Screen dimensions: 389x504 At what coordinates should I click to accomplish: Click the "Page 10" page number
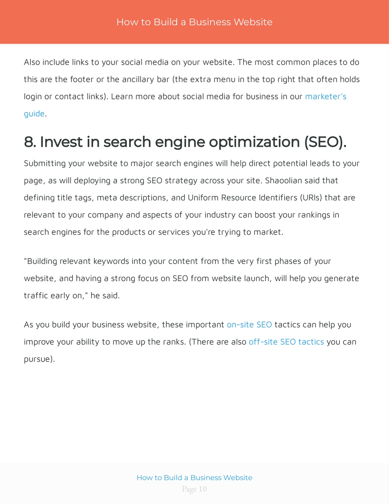(x=194, y=489)
